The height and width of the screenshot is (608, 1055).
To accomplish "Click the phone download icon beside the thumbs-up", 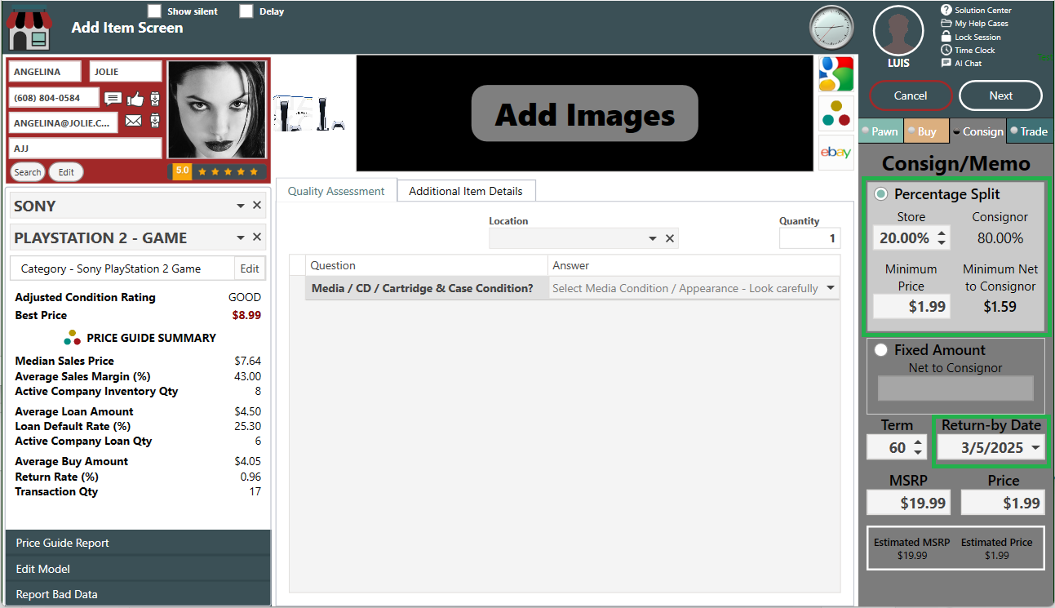I will point(155,99).
